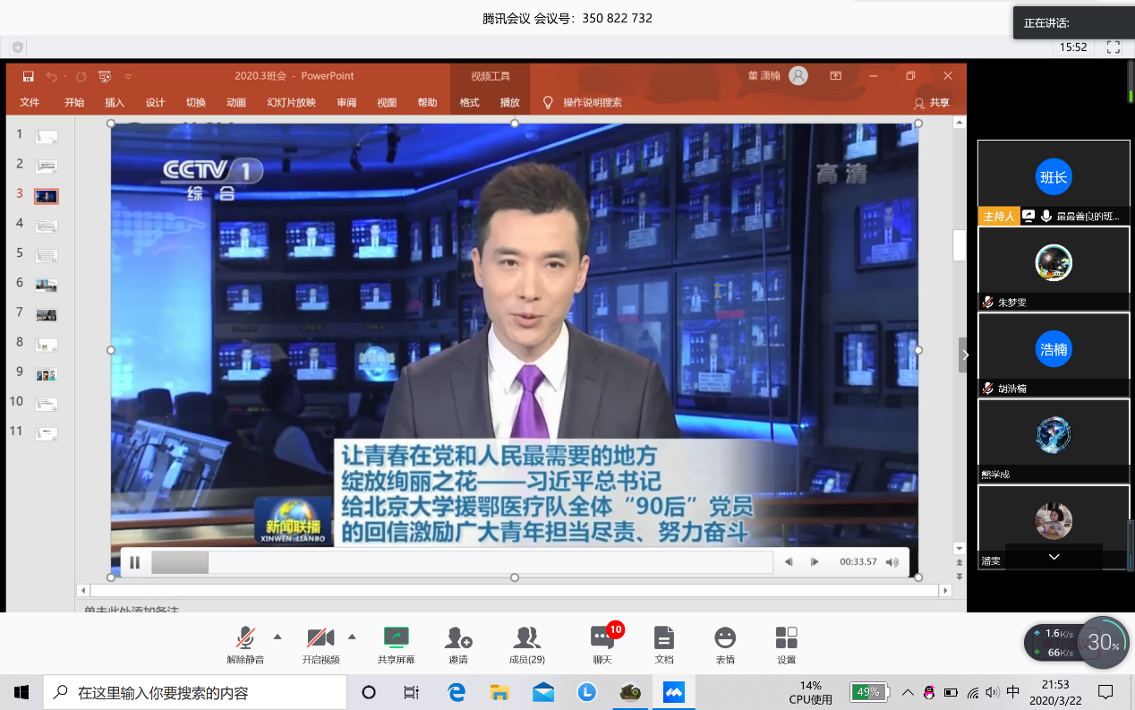1135x710 pixels.
Task: Switch to the 动画 Animations tab
Action: [236, 102]
